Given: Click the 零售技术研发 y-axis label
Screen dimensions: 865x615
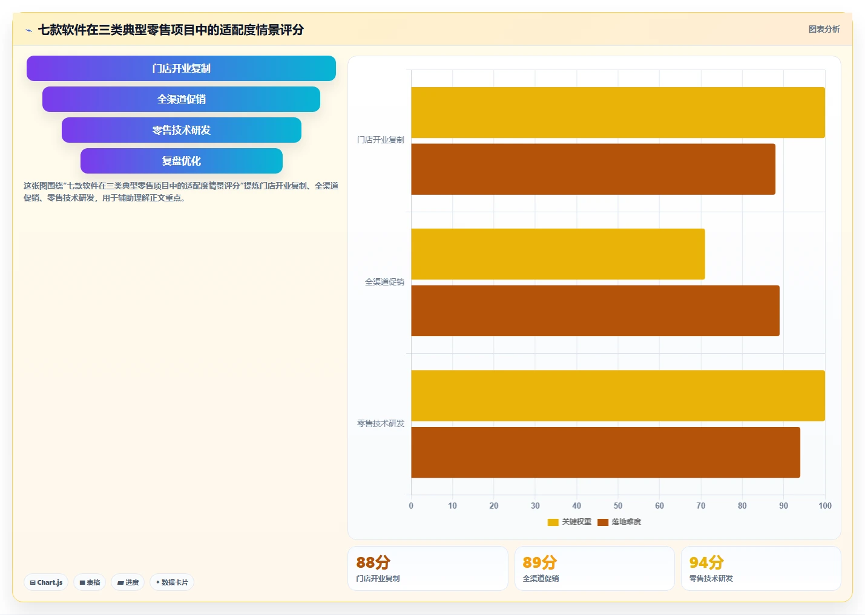Looking at the screenshot, I should (x=381, y=423).
